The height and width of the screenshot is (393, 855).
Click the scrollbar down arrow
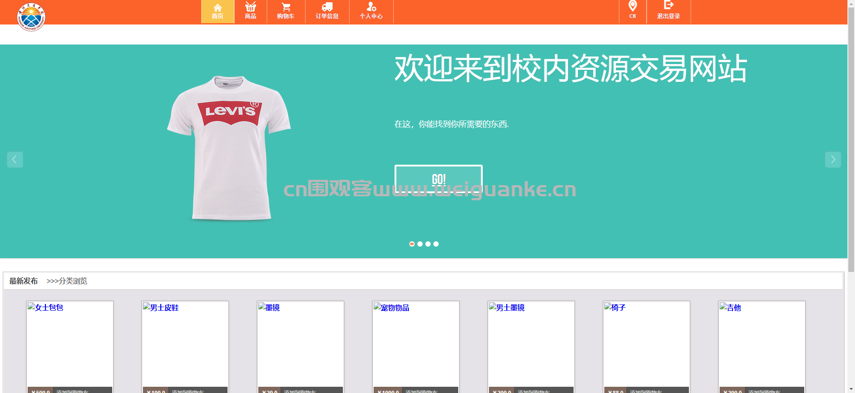pos(851,389)
